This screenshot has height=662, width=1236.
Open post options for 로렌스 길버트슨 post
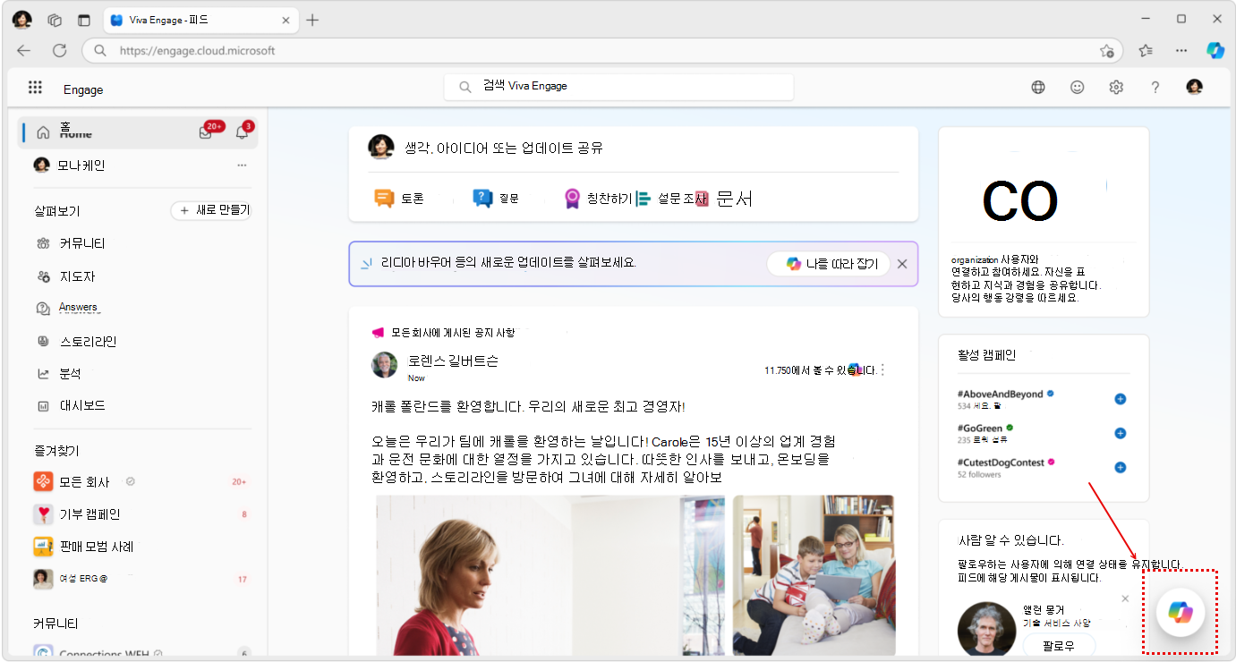pyautogui.click(x=883, y=369)
